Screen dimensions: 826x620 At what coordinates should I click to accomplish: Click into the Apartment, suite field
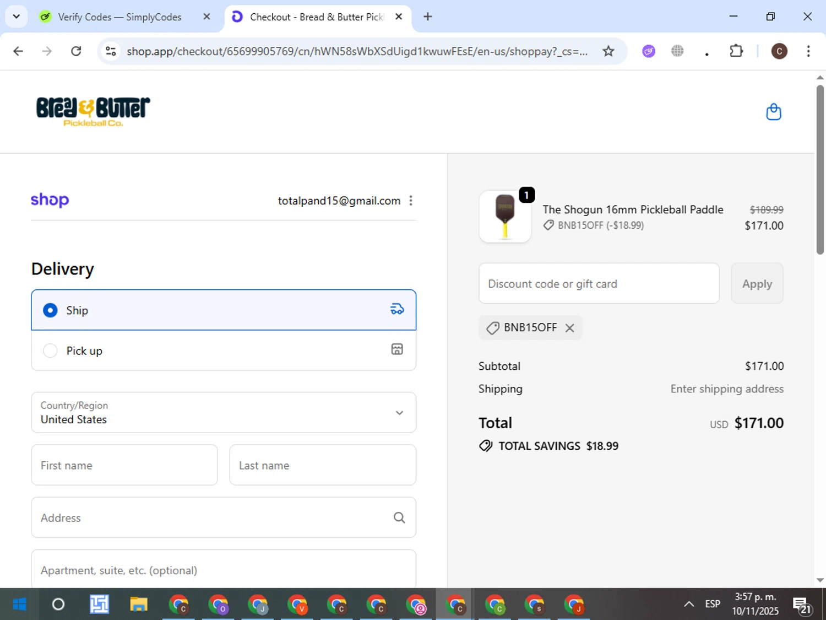coord(224,569)
